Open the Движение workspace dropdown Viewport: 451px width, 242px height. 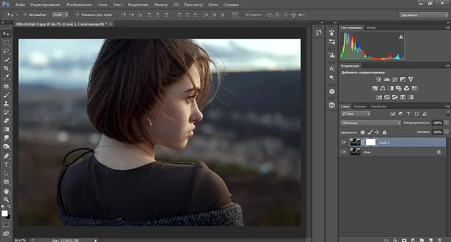(x=423, y=15)
